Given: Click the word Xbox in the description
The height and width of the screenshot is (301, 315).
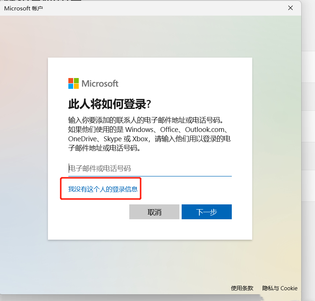Looking at the screenshot, I should tap(140, 139).
